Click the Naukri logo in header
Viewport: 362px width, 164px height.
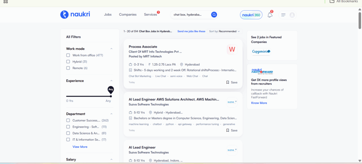click(75, 14)
